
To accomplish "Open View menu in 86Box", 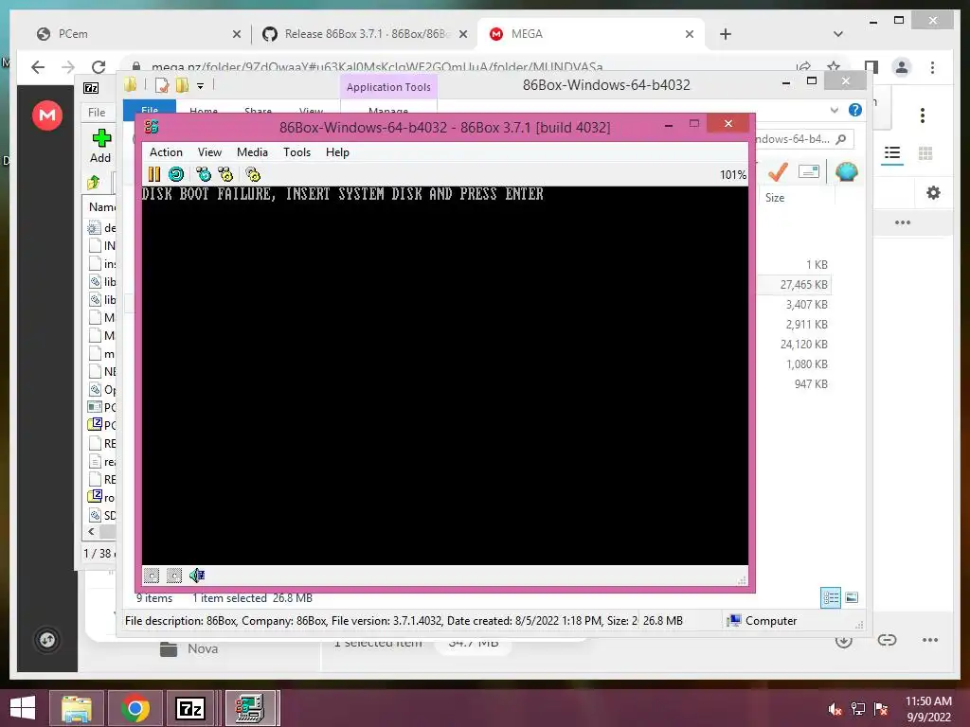I will [209, 152].
